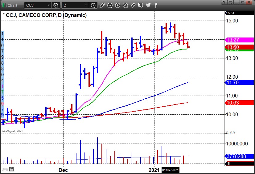Screen dimensions: 255x174
Task: Click the Chart label text in toolbar
Action: (12, 5)
